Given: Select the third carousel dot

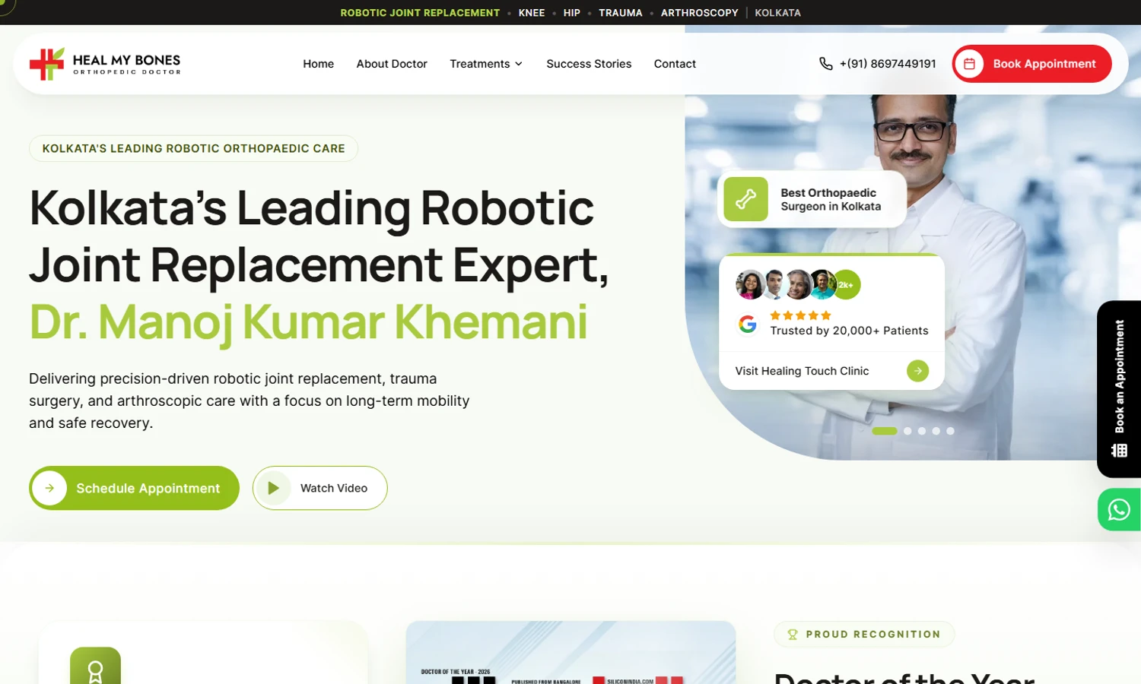Looking at the screenshot, I should pos(922,431).
